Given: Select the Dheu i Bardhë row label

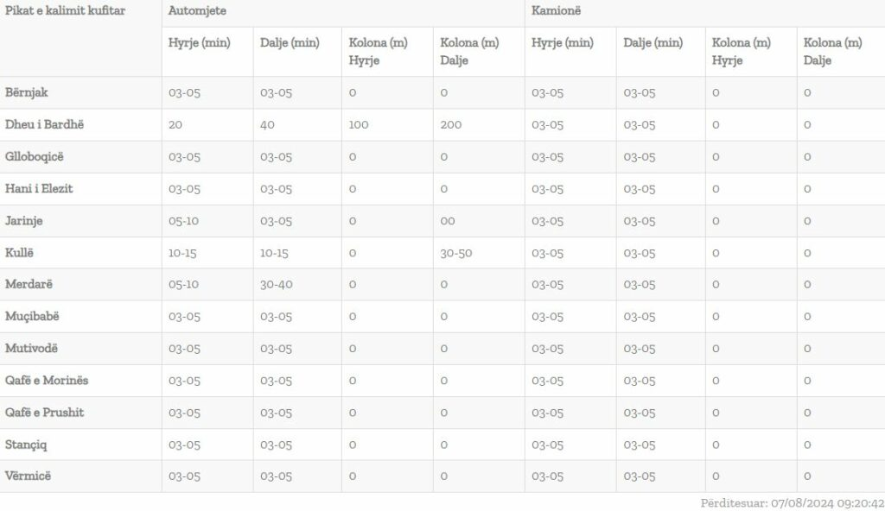Looking at the screenshot, I should 45,124.
